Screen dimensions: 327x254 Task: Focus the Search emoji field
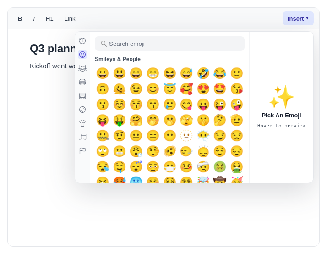(169, 44)
